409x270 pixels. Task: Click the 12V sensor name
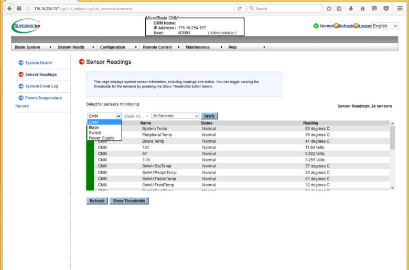146,148
